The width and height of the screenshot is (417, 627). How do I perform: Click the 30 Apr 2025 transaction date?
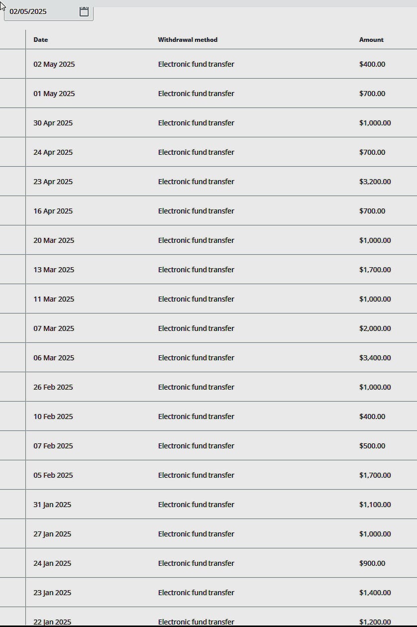(x=53, y=123)
